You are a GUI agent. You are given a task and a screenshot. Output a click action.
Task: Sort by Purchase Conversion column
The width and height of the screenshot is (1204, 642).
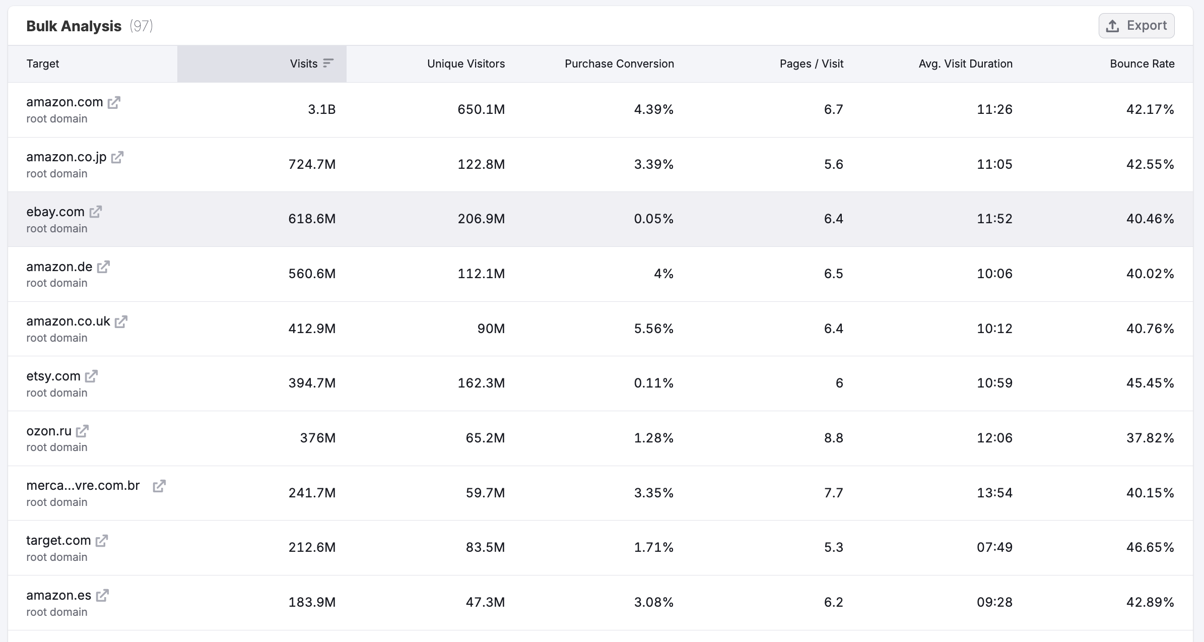619,63
